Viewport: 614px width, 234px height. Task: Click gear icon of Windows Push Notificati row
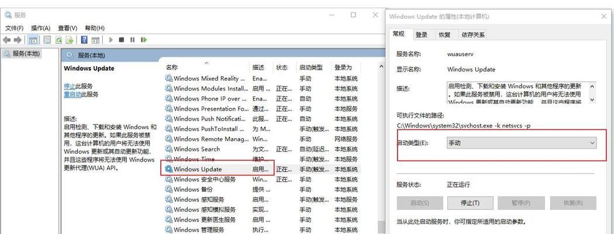169,119
